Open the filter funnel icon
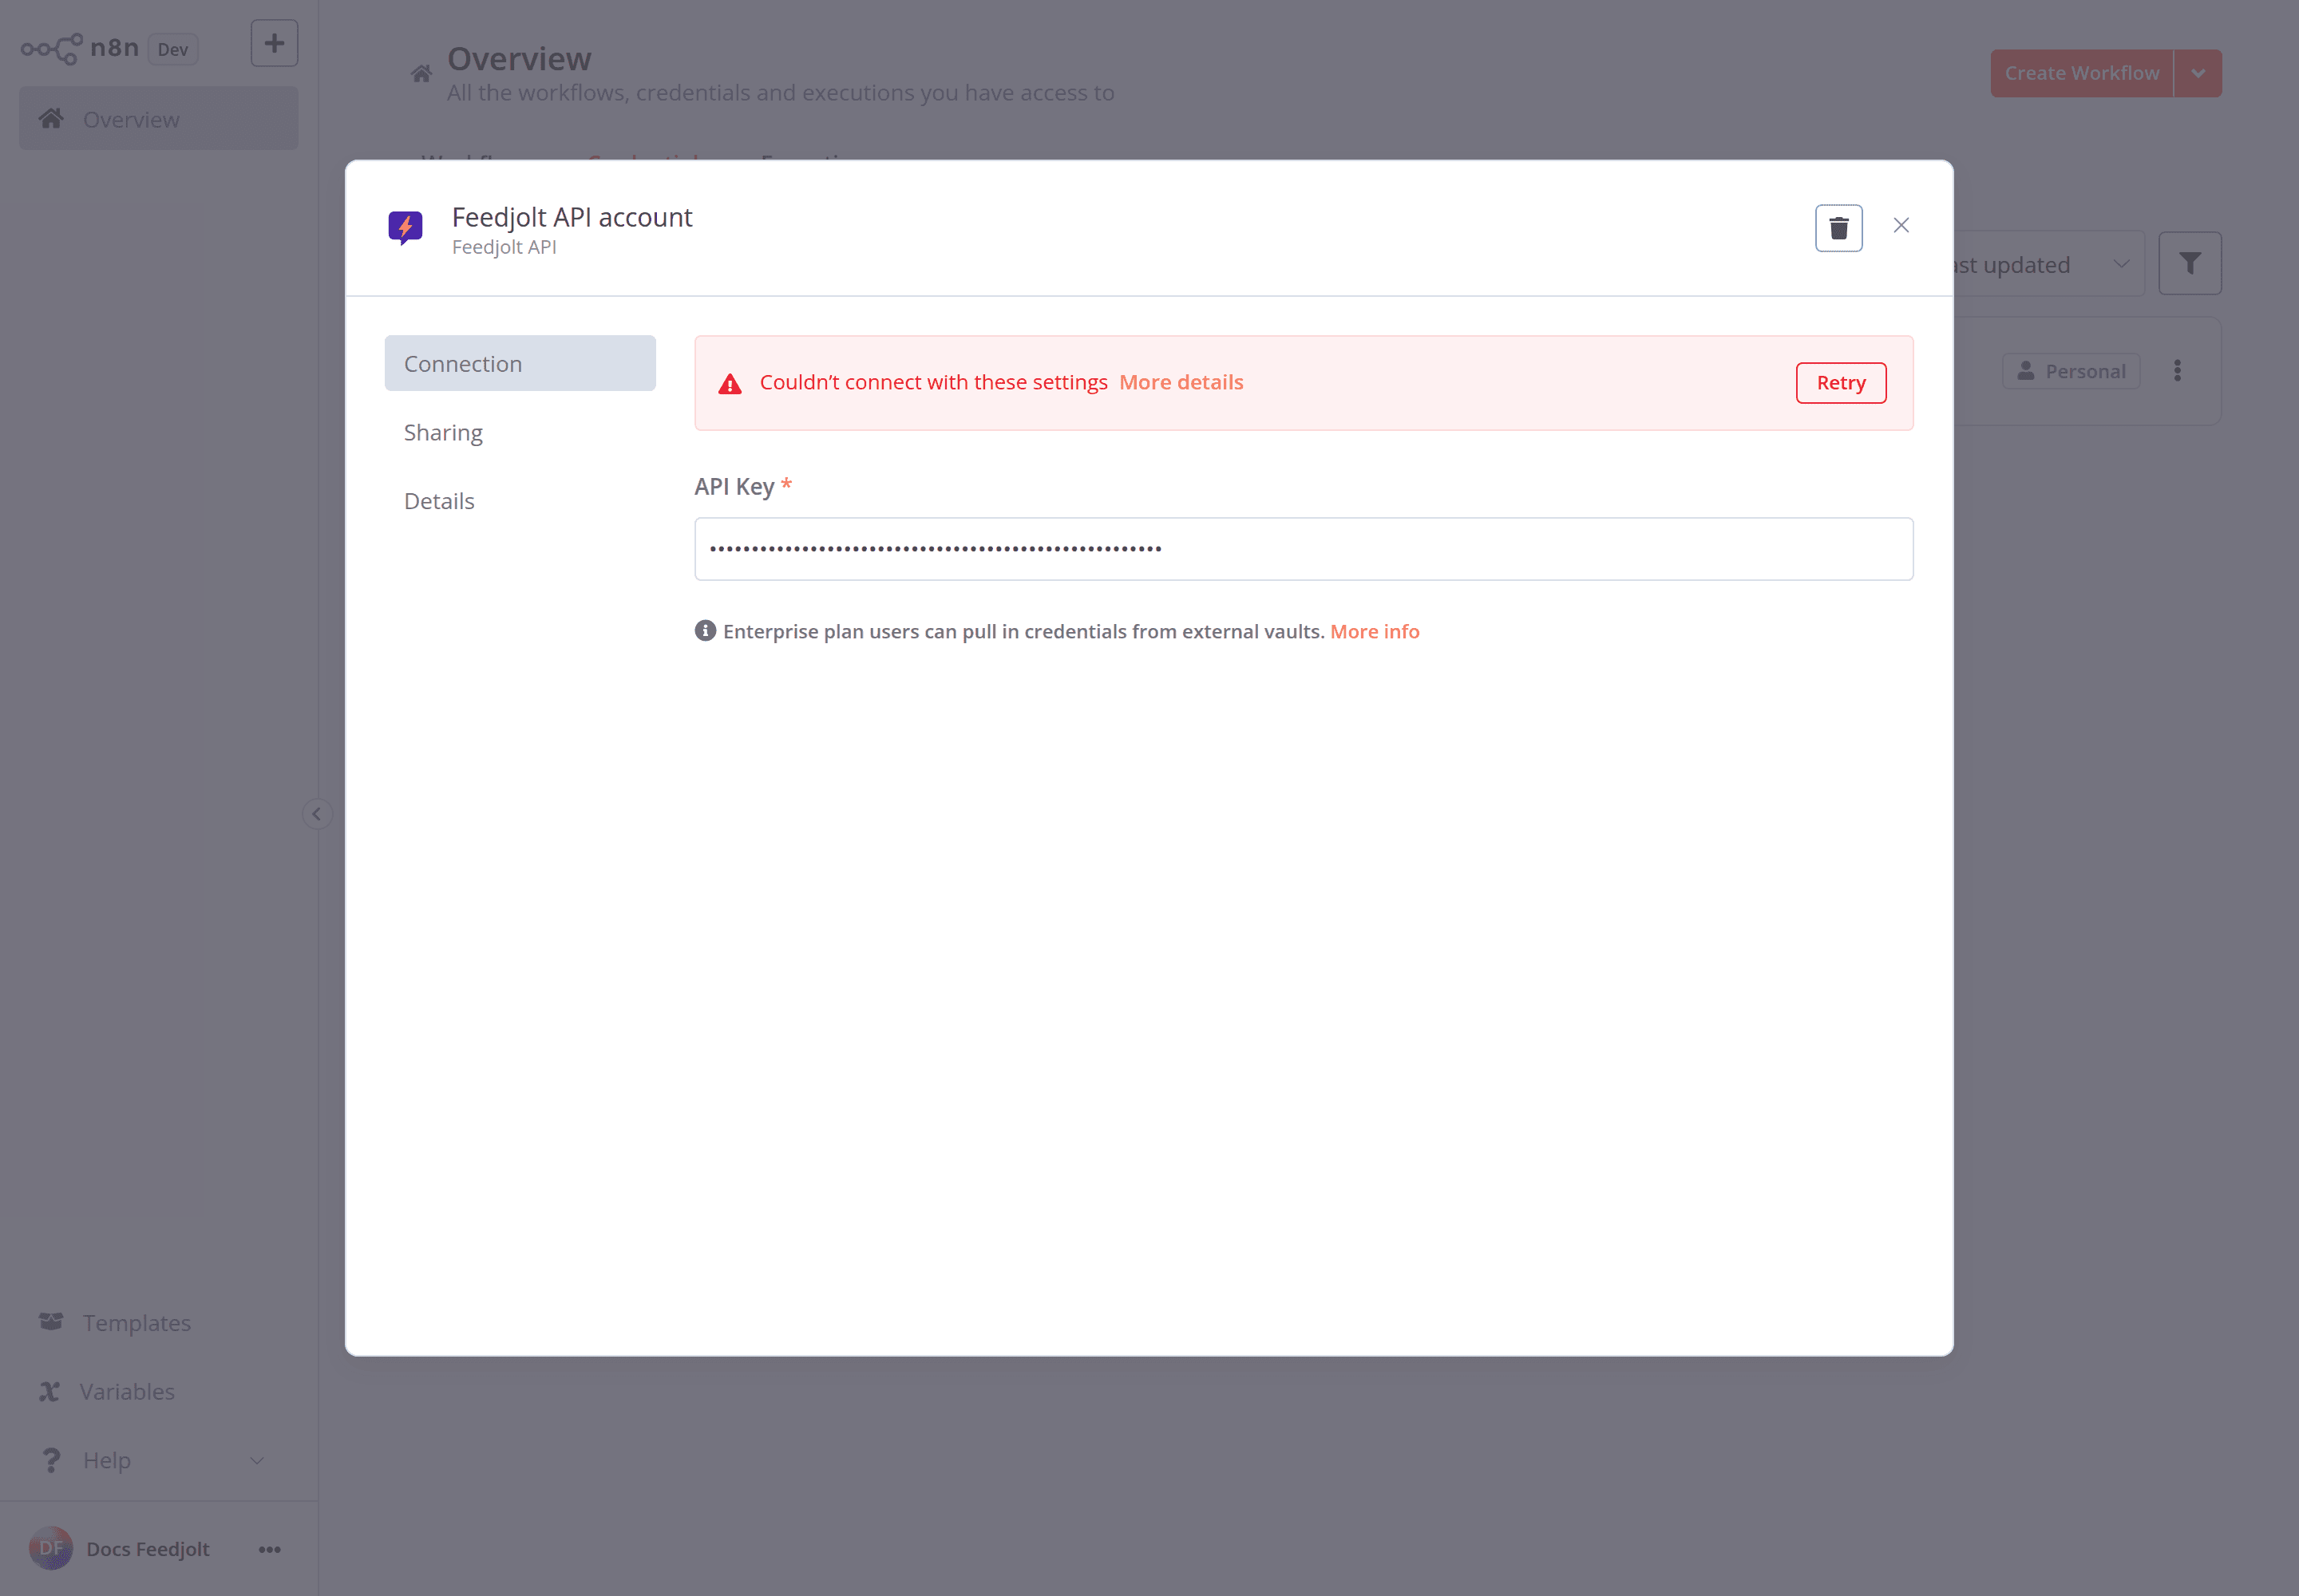The image size is (2299, 1596). [x=2190, y=264]
